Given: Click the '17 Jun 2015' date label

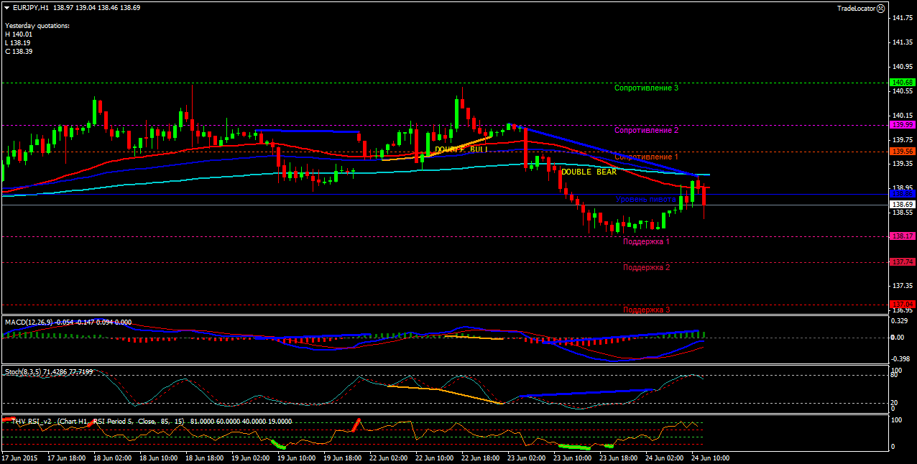Looking at the screenshot, I should (19, 458).
